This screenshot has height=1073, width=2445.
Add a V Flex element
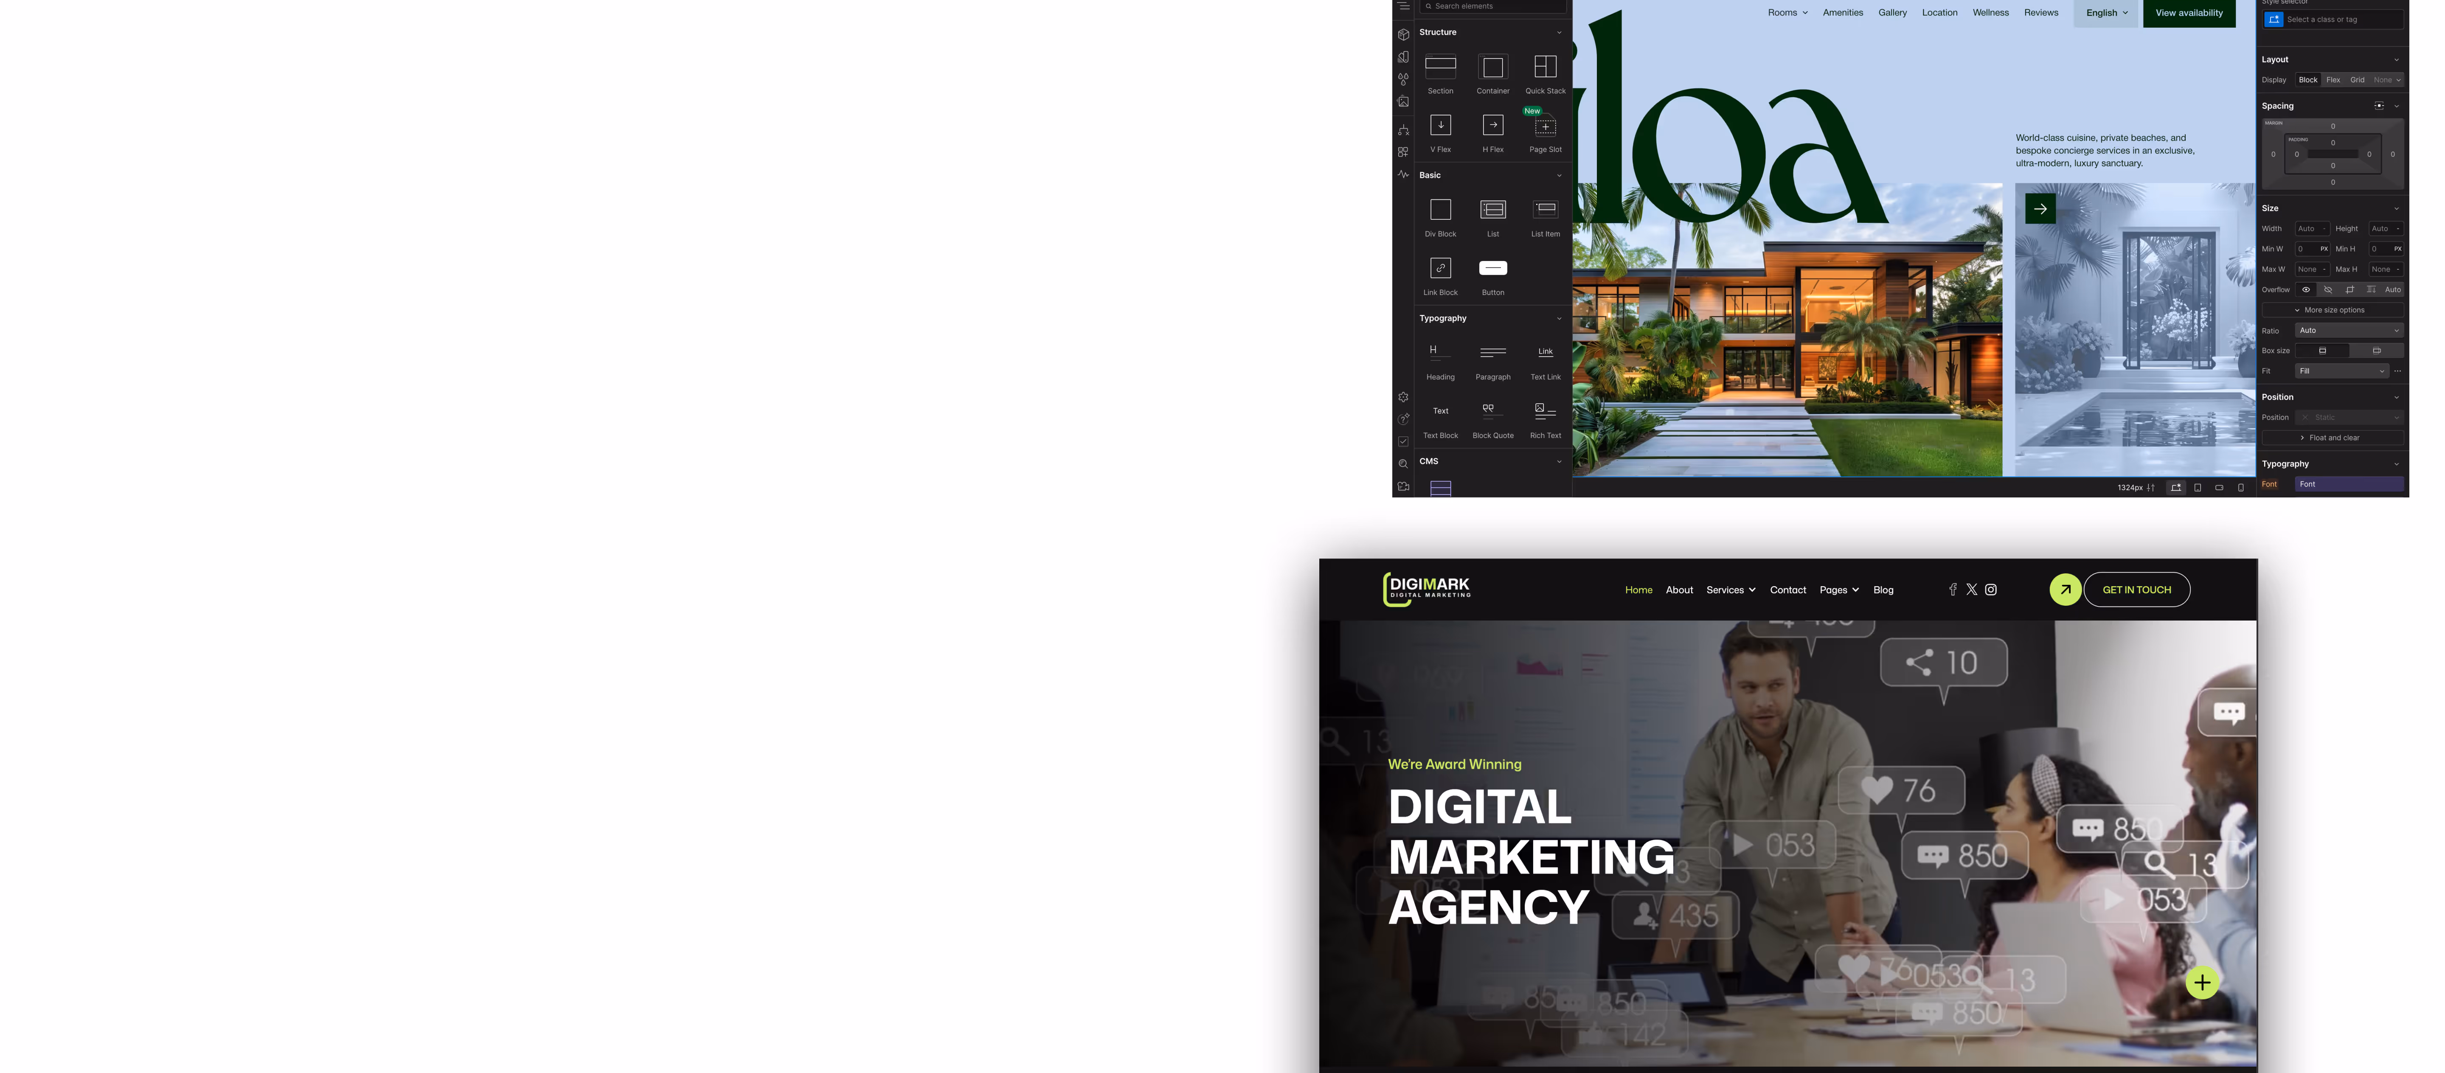[1440, 133]
